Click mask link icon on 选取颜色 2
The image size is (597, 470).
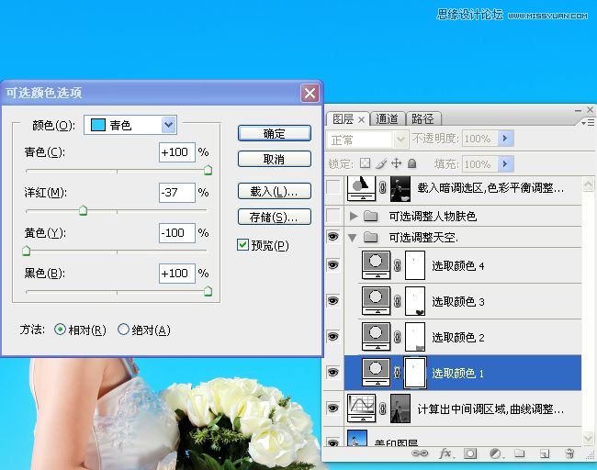(398, 337)
